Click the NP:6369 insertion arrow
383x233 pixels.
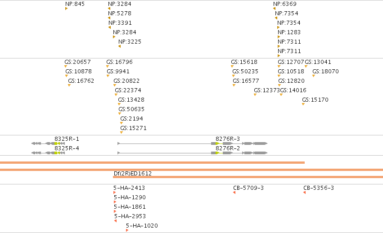[274, 9]
